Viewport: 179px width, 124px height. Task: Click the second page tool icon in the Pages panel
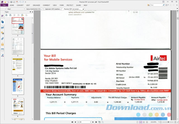11,15
